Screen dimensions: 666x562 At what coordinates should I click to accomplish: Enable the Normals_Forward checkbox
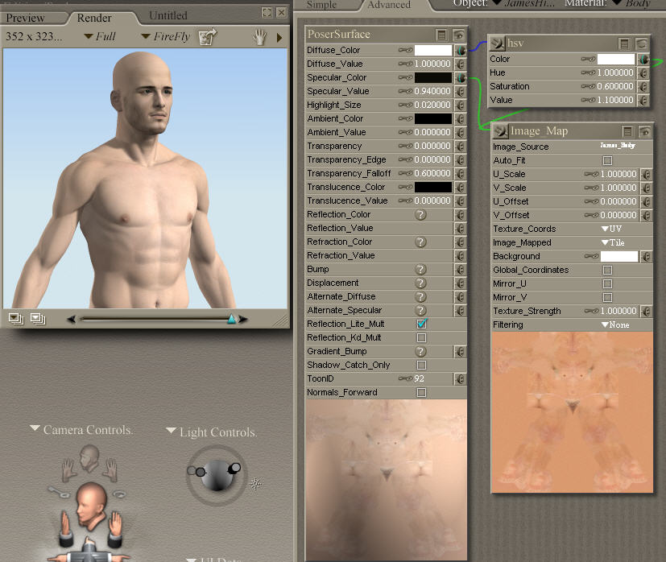(421, 392)
